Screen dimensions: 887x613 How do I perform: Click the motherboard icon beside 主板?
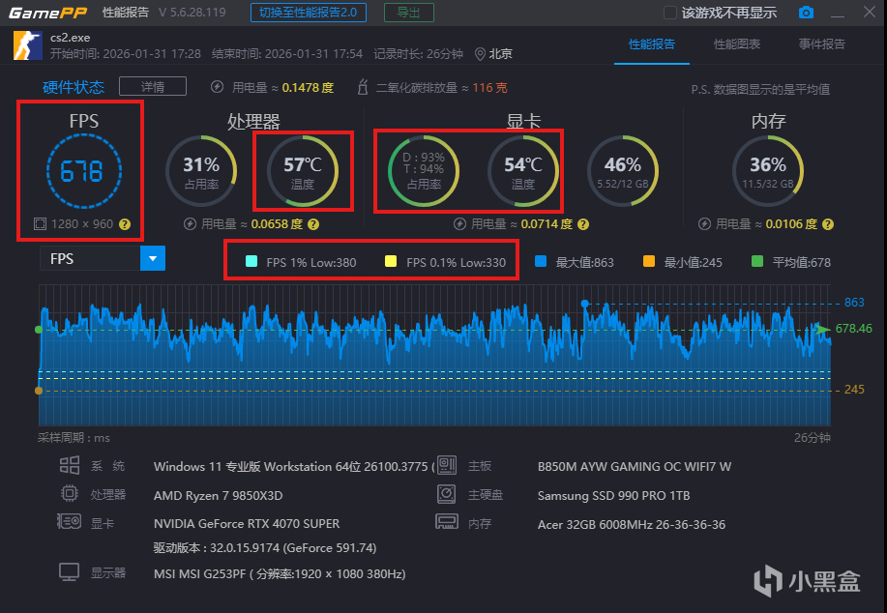point(446,465)
